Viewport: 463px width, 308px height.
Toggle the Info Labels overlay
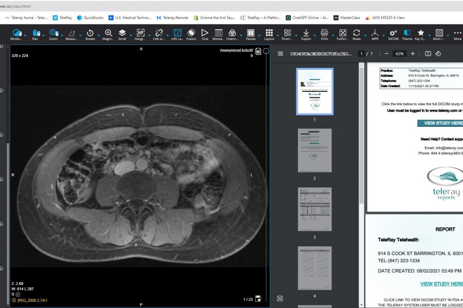tap(177, 33)
